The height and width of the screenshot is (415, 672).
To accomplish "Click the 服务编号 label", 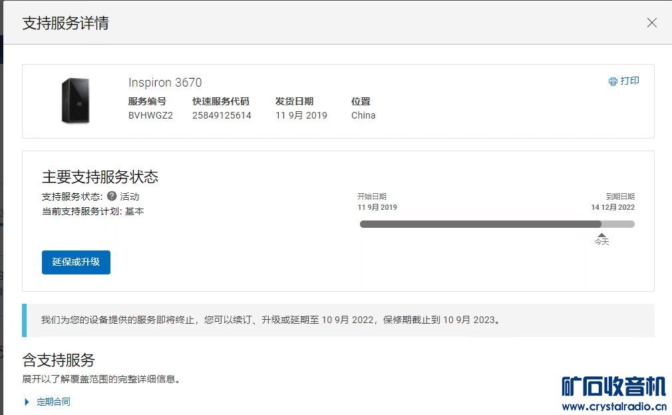I will (147, 101).
